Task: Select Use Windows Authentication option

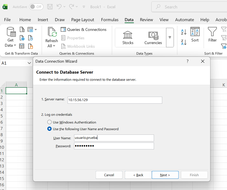Action: 49,122
